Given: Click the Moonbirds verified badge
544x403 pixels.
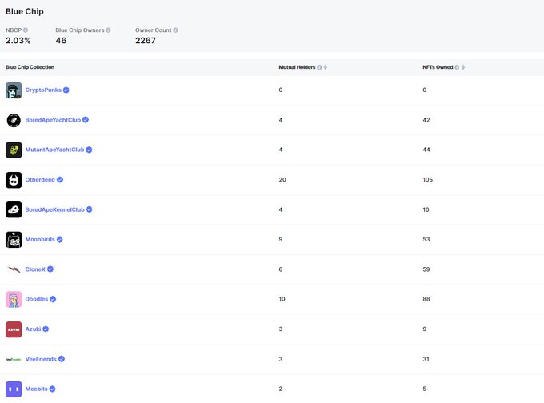Looking at the screenshot, I should (x=60, y=239).
